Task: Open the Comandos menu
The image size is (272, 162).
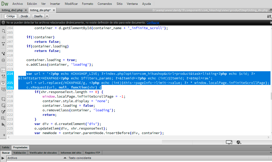Action: pos(104,4)
